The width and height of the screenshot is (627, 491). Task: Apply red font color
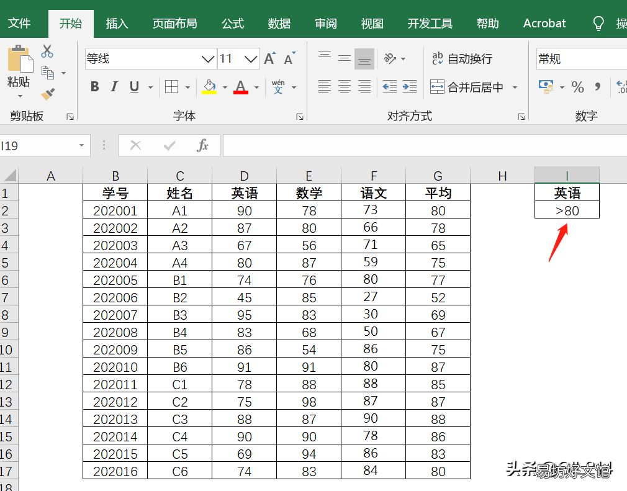[x=240, y=86]
